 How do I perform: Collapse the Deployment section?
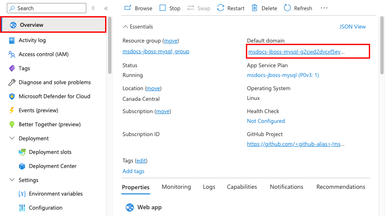[x=12, y=139]
